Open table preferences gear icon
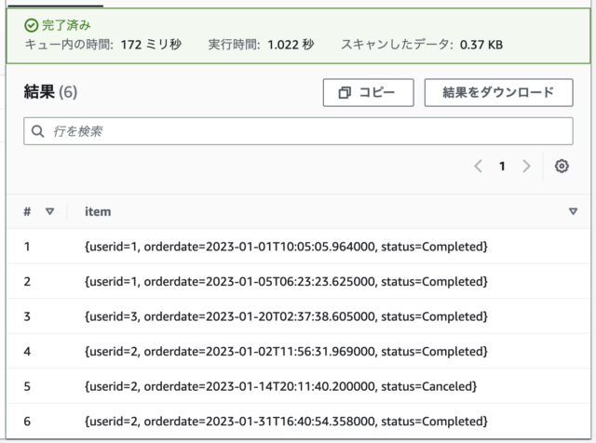This screenshot has height=443, width=596. [562, 166]
